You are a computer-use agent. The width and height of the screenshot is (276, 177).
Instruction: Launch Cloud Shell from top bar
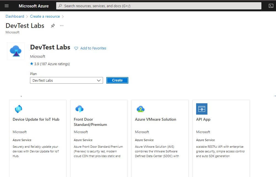271,6
